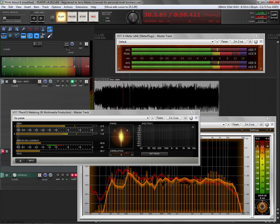This screenshot has width=280, height=224.
Task: Click the go to next marker transport button
Action: [41, 18]
